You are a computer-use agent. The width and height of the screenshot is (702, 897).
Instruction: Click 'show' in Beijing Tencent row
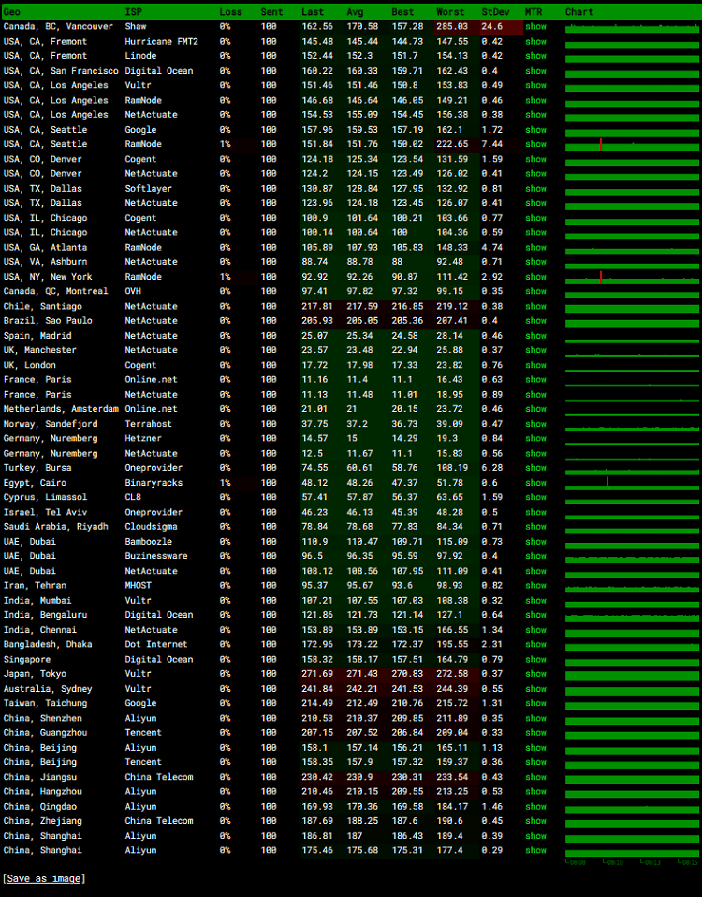point(535,762)
